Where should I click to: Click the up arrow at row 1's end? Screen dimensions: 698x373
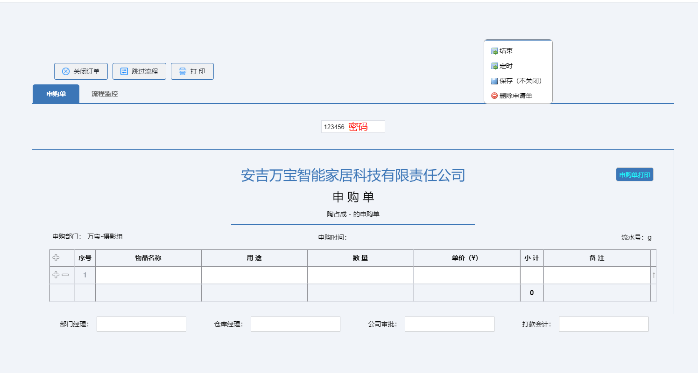pos(654,275)
